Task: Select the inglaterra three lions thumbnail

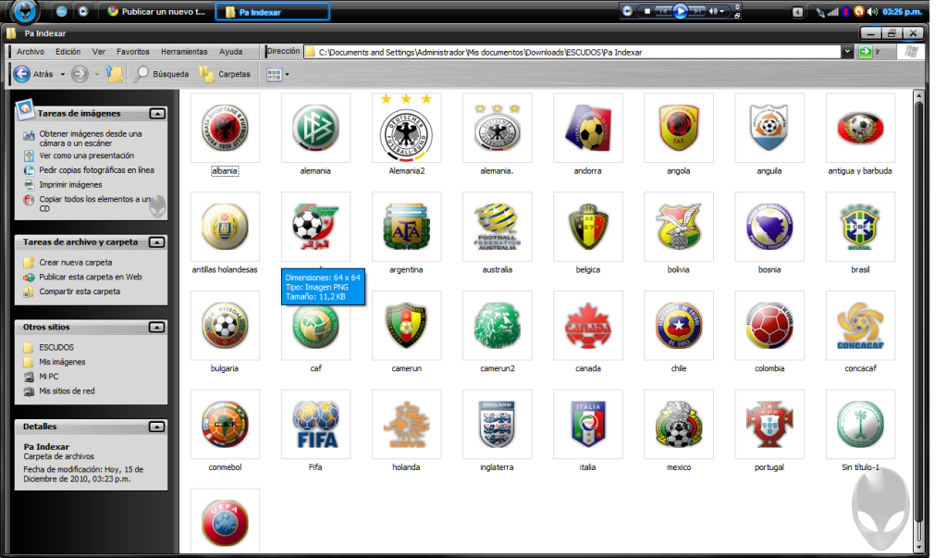Action: click(497, 425)
